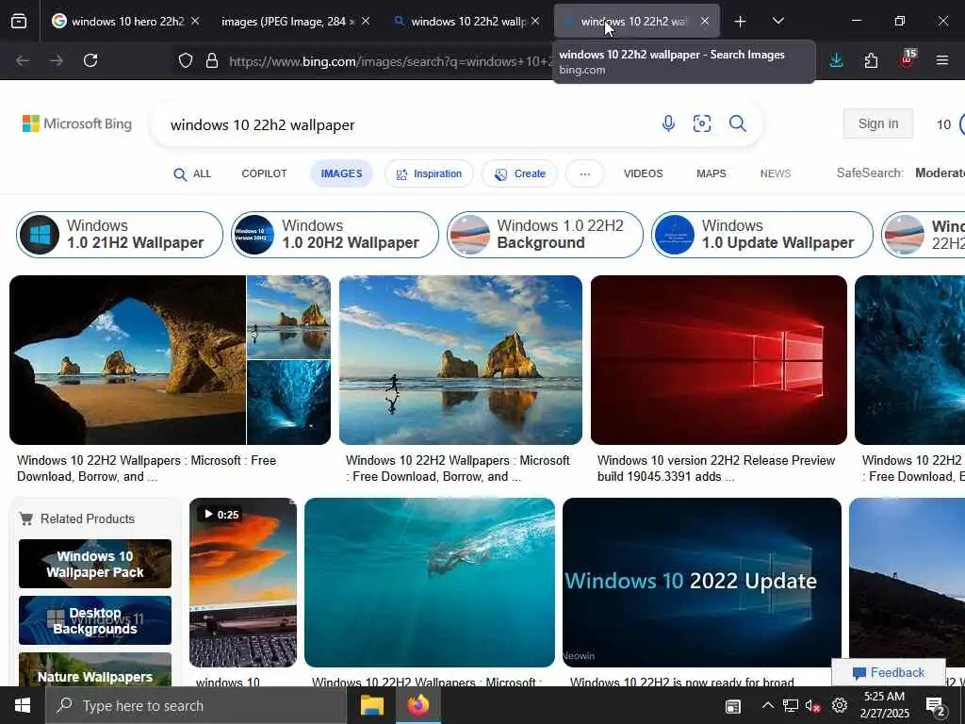Switch to VIDEOS results
The width and height of the screenshot is (965, 724).
click(x=643, y=173)
